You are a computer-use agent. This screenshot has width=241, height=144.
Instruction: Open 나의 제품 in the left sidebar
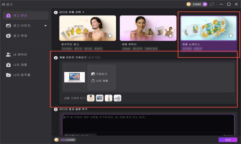tap(26, 65)
